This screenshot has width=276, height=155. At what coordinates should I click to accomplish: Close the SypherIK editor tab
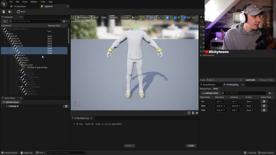click(x=67, y=6)
